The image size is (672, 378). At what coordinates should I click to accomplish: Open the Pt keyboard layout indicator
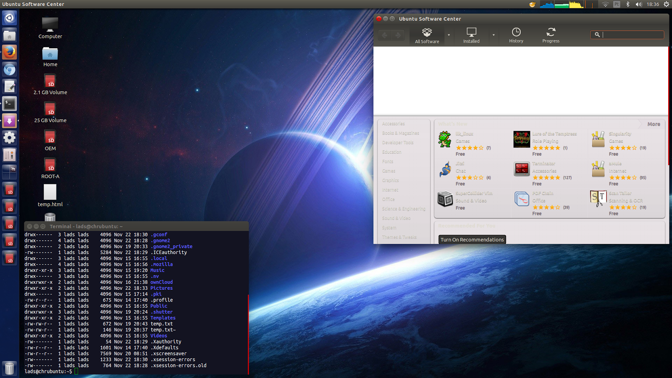(x=617, y=4)
